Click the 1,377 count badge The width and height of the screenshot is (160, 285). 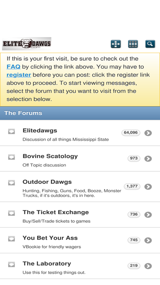tap(132, 186)
